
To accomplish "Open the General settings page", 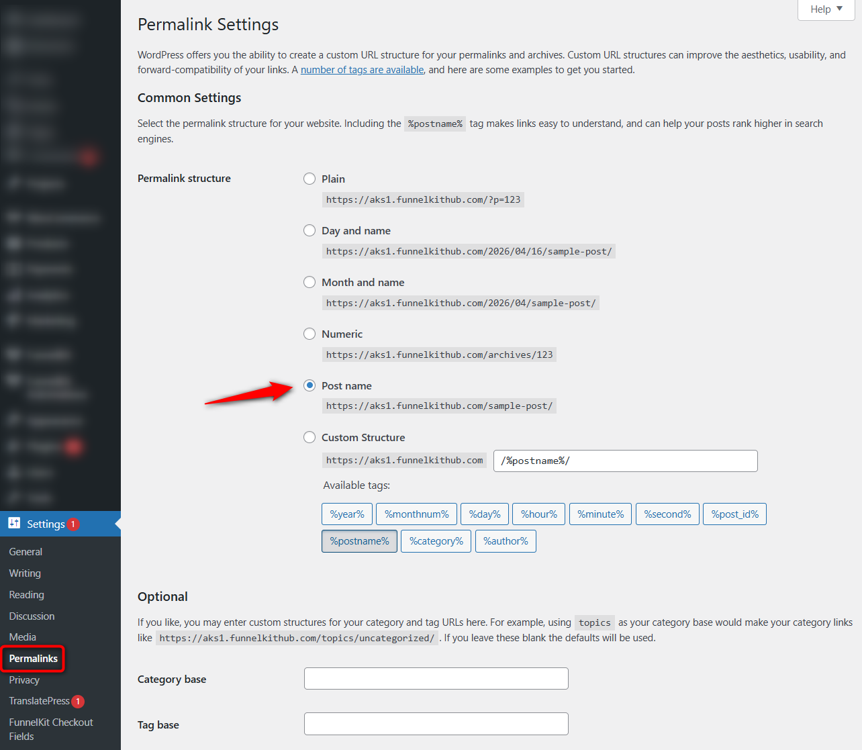I will [x=26, y=551].
